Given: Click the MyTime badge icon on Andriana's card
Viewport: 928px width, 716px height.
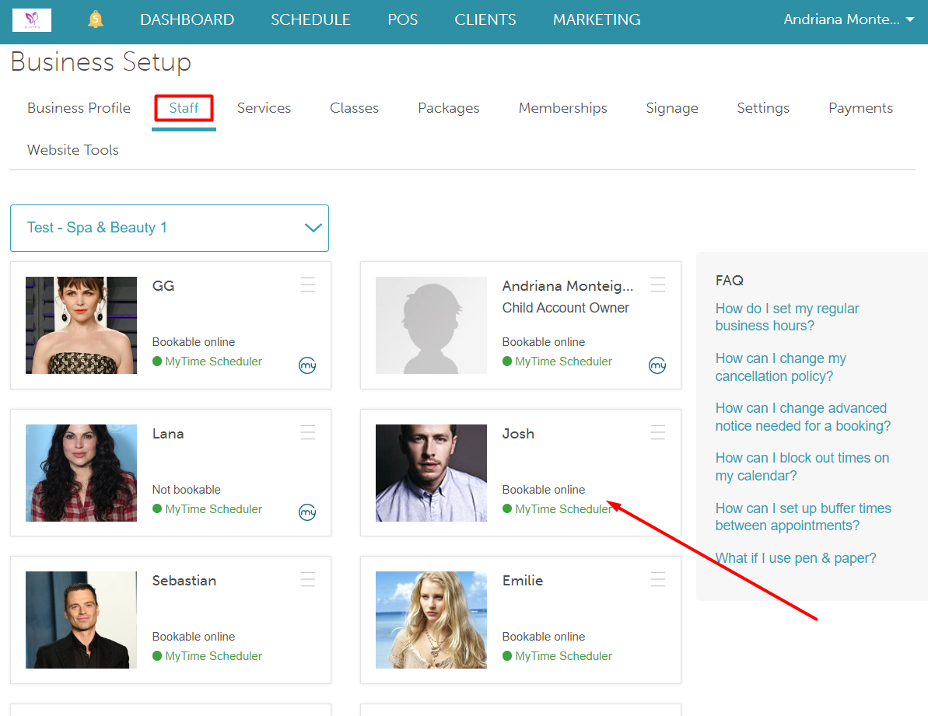Looking at the screenshot, I should point(657,365).
